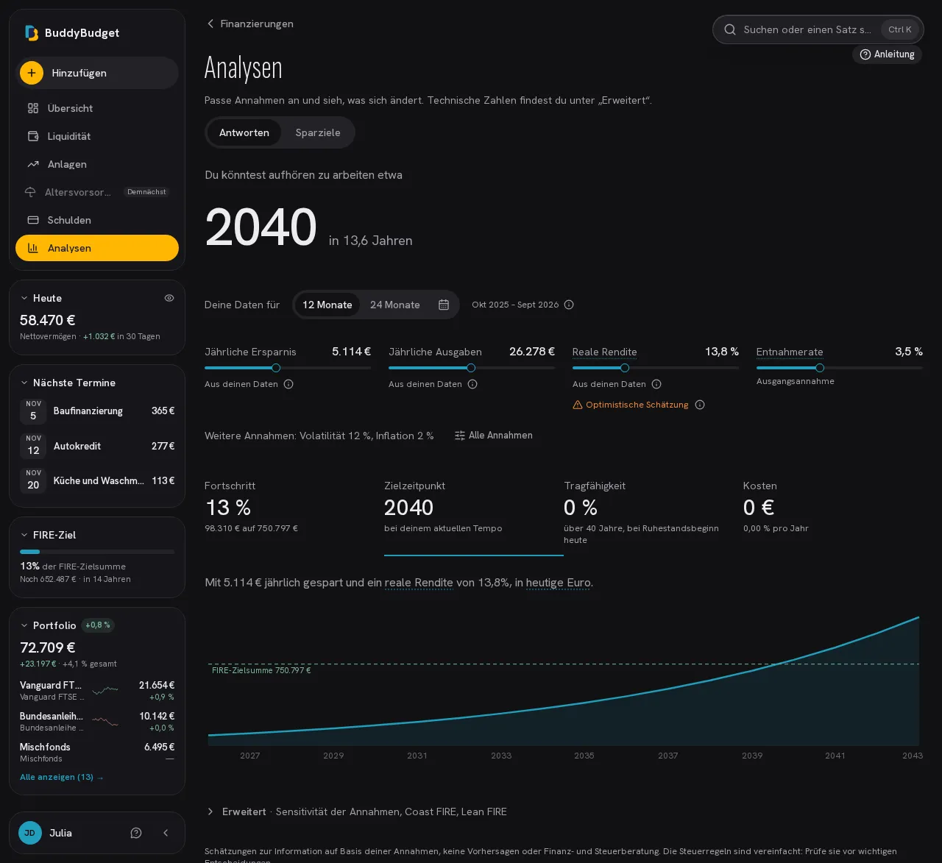Expand the Erweitert section
Screen dimensions: 942x863
pos(210,811)
